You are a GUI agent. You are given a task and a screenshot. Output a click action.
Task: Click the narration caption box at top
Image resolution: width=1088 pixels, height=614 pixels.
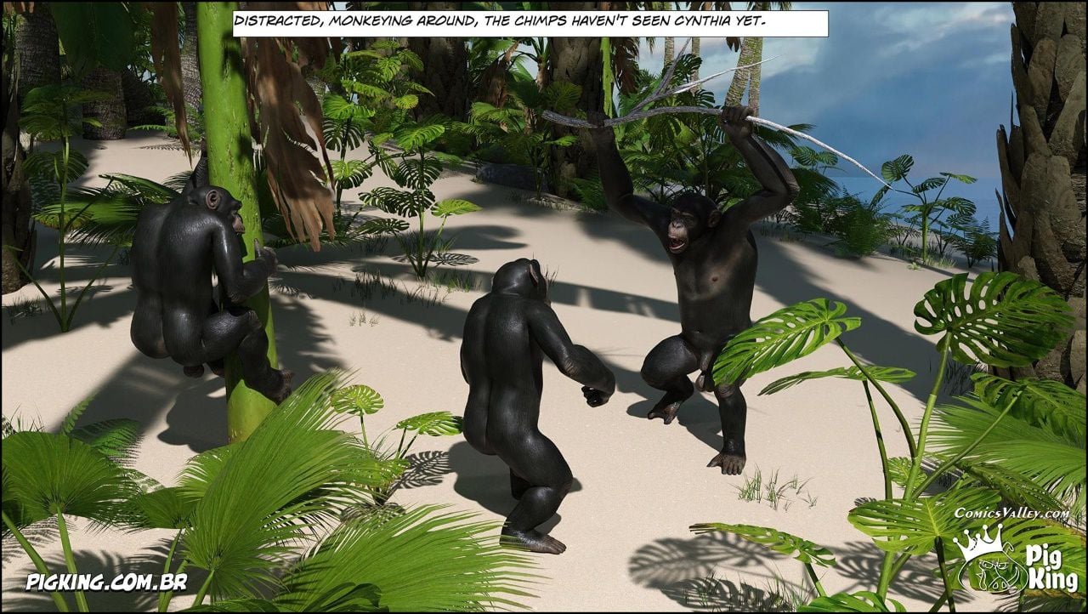(x=530, y=24)
